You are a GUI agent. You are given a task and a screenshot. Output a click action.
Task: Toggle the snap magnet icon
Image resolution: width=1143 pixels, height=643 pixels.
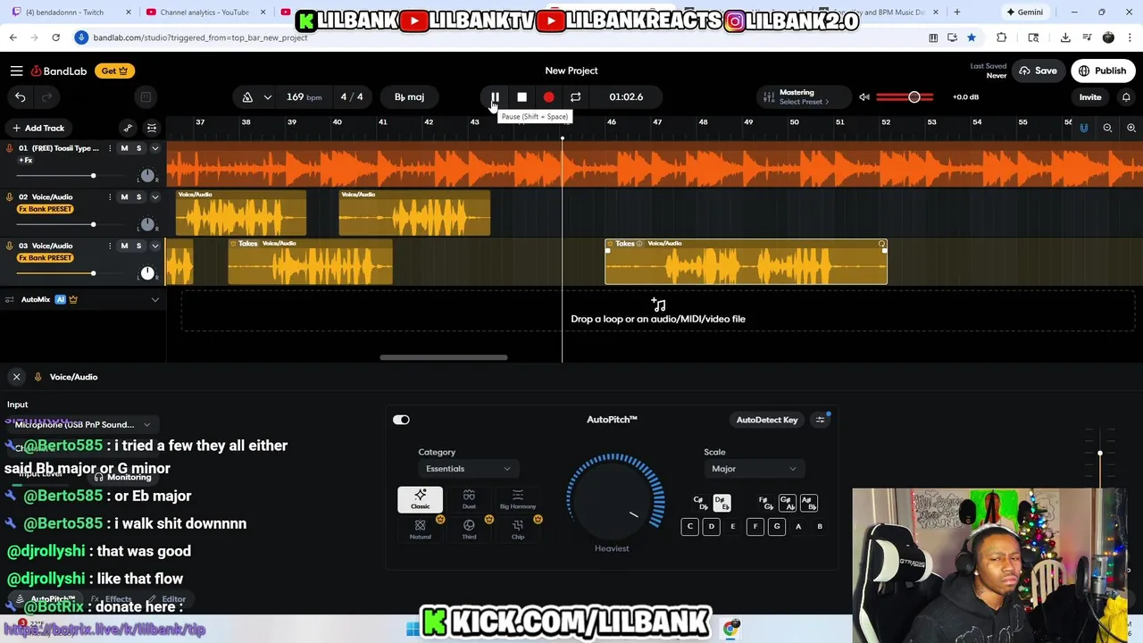click(x=1083, y=128)
